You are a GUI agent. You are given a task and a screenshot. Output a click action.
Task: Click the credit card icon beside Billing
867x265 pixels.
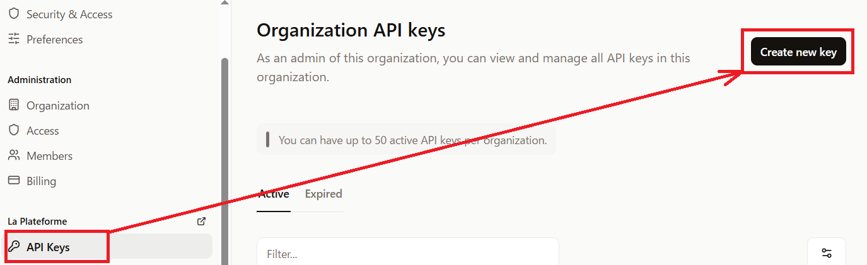click(14, 181)
